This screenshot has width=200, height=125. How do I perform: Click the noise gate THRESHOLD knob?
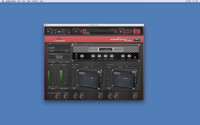pos(58,96)
